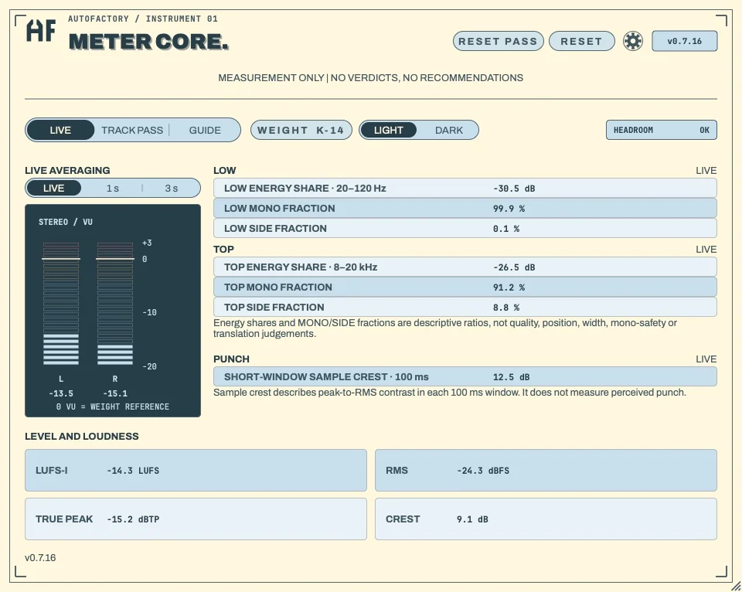This screenshot has width=742, height=592.
Task: Click the LIVE AVERAGING heading
Action: coord(67,170)
